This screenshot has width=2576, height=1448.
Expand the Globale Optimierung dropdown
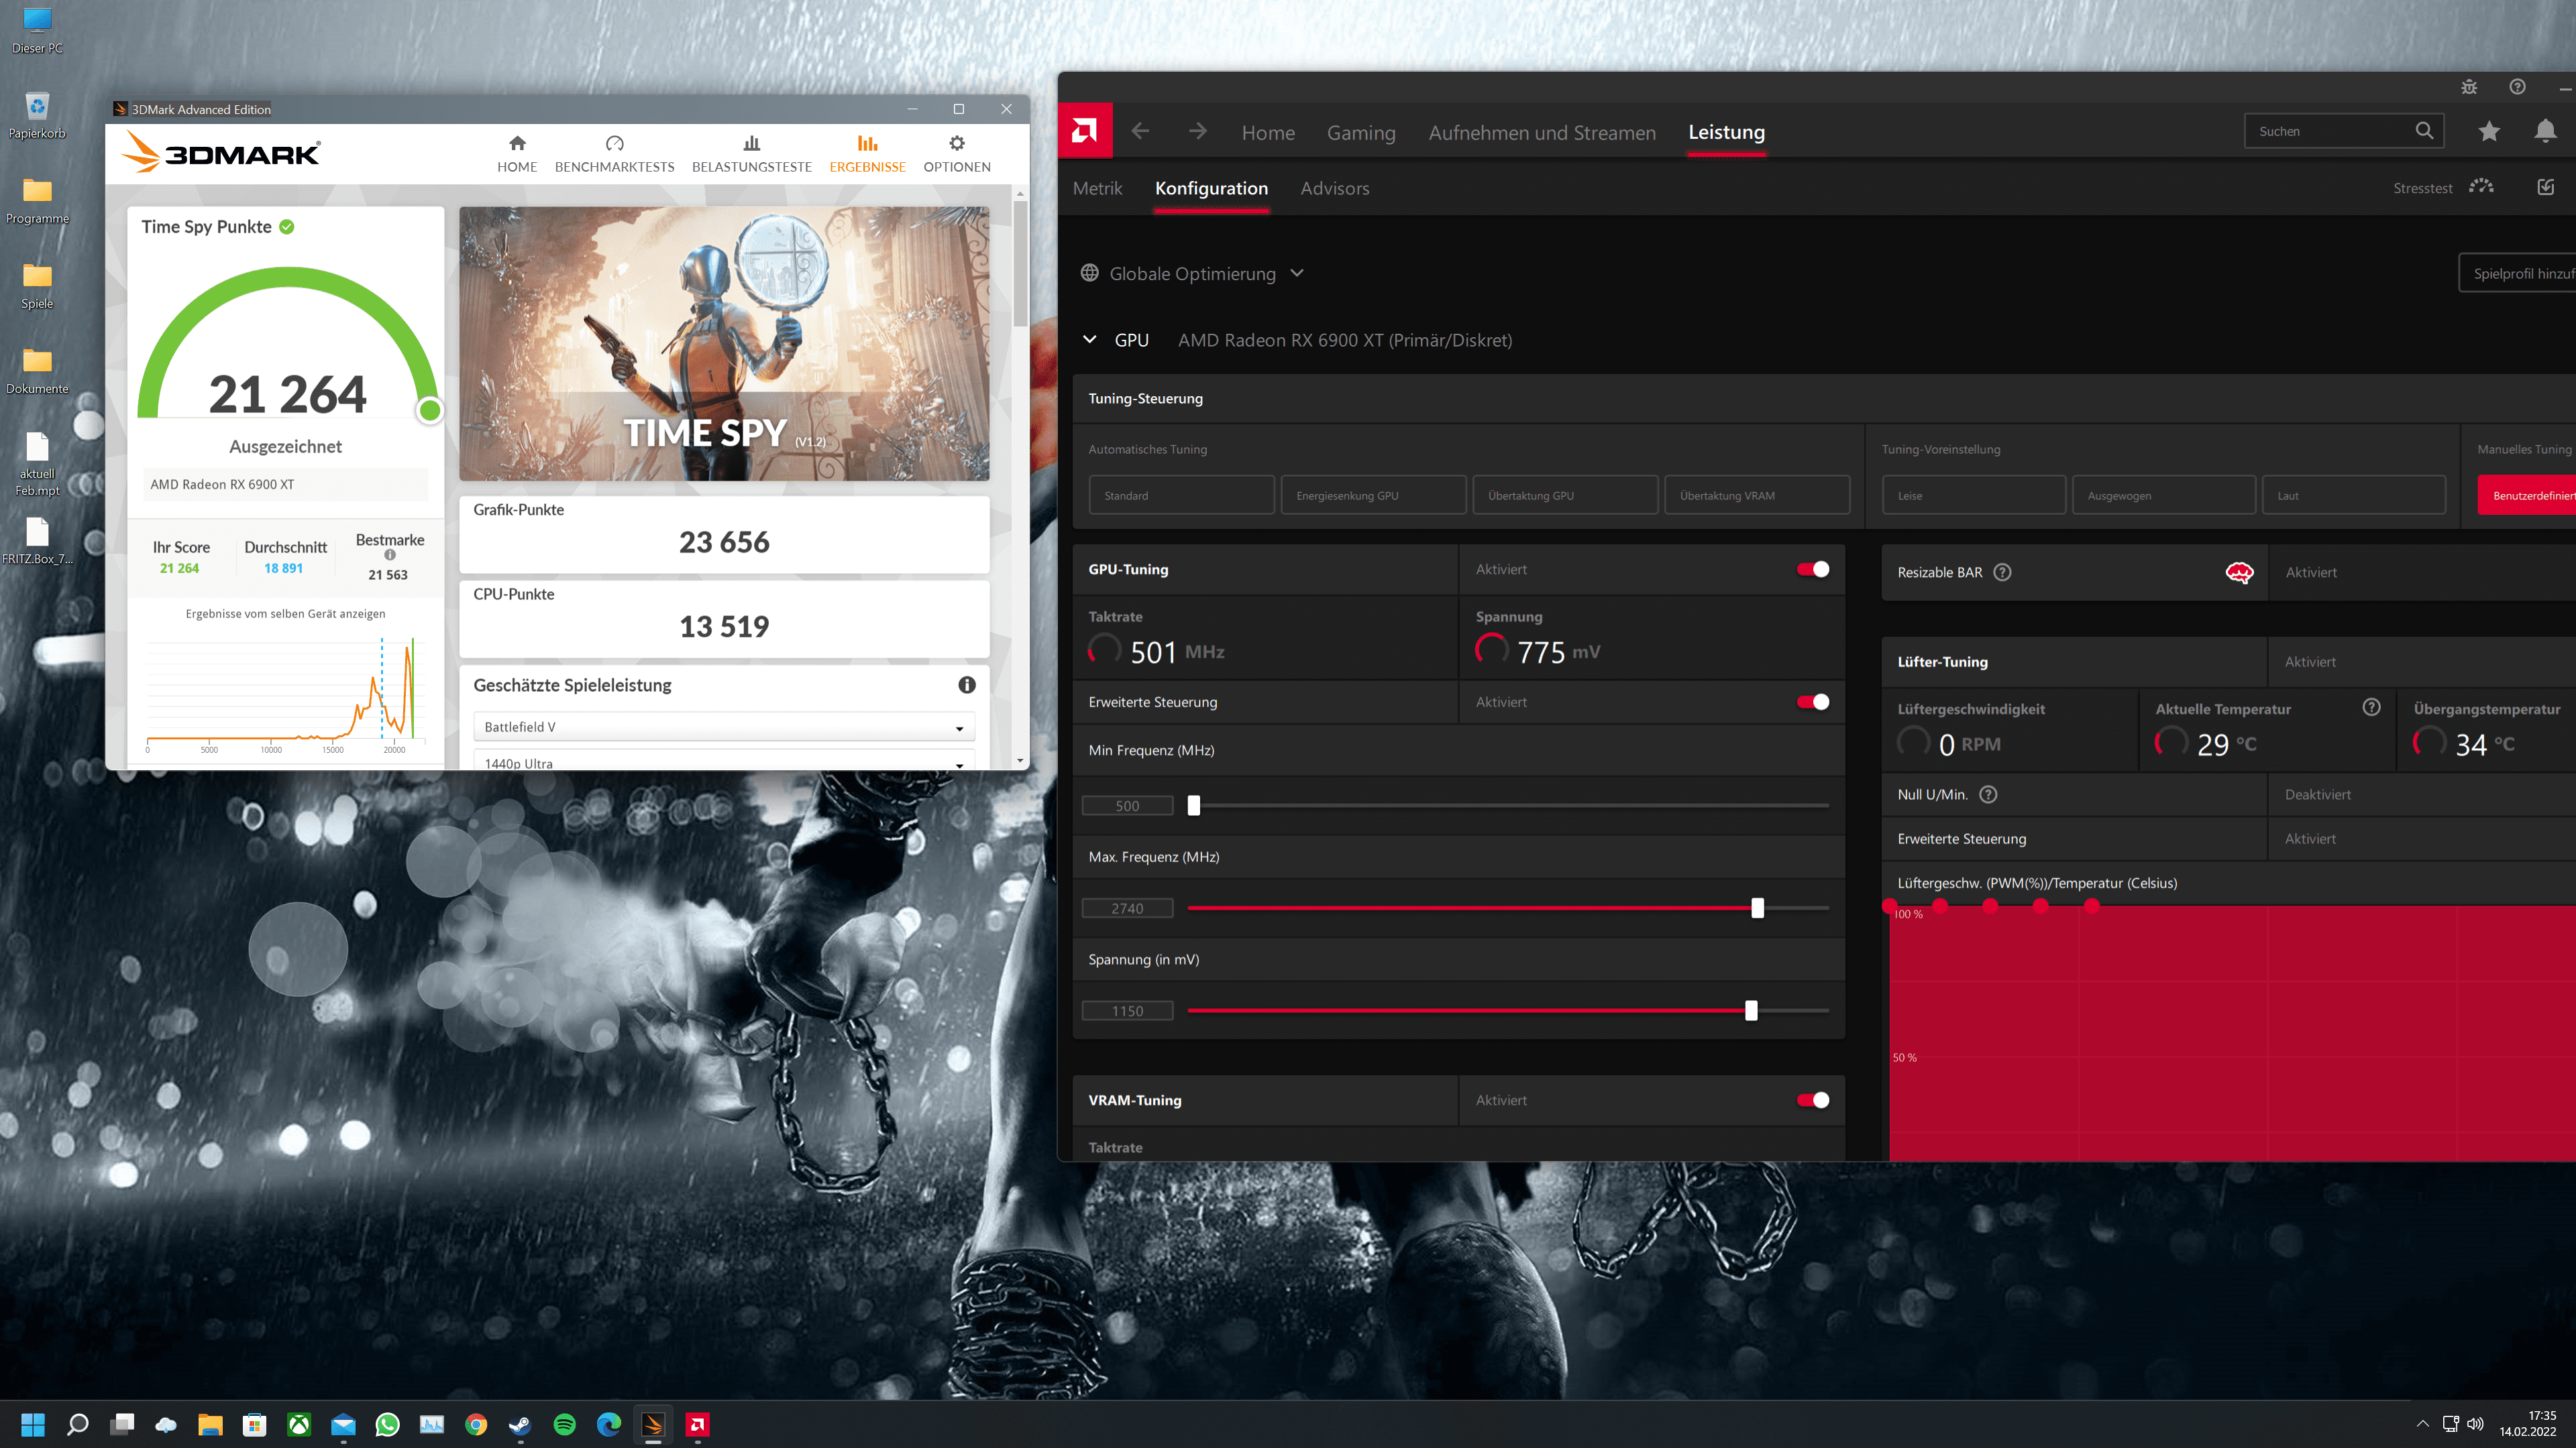[1296, 273]
